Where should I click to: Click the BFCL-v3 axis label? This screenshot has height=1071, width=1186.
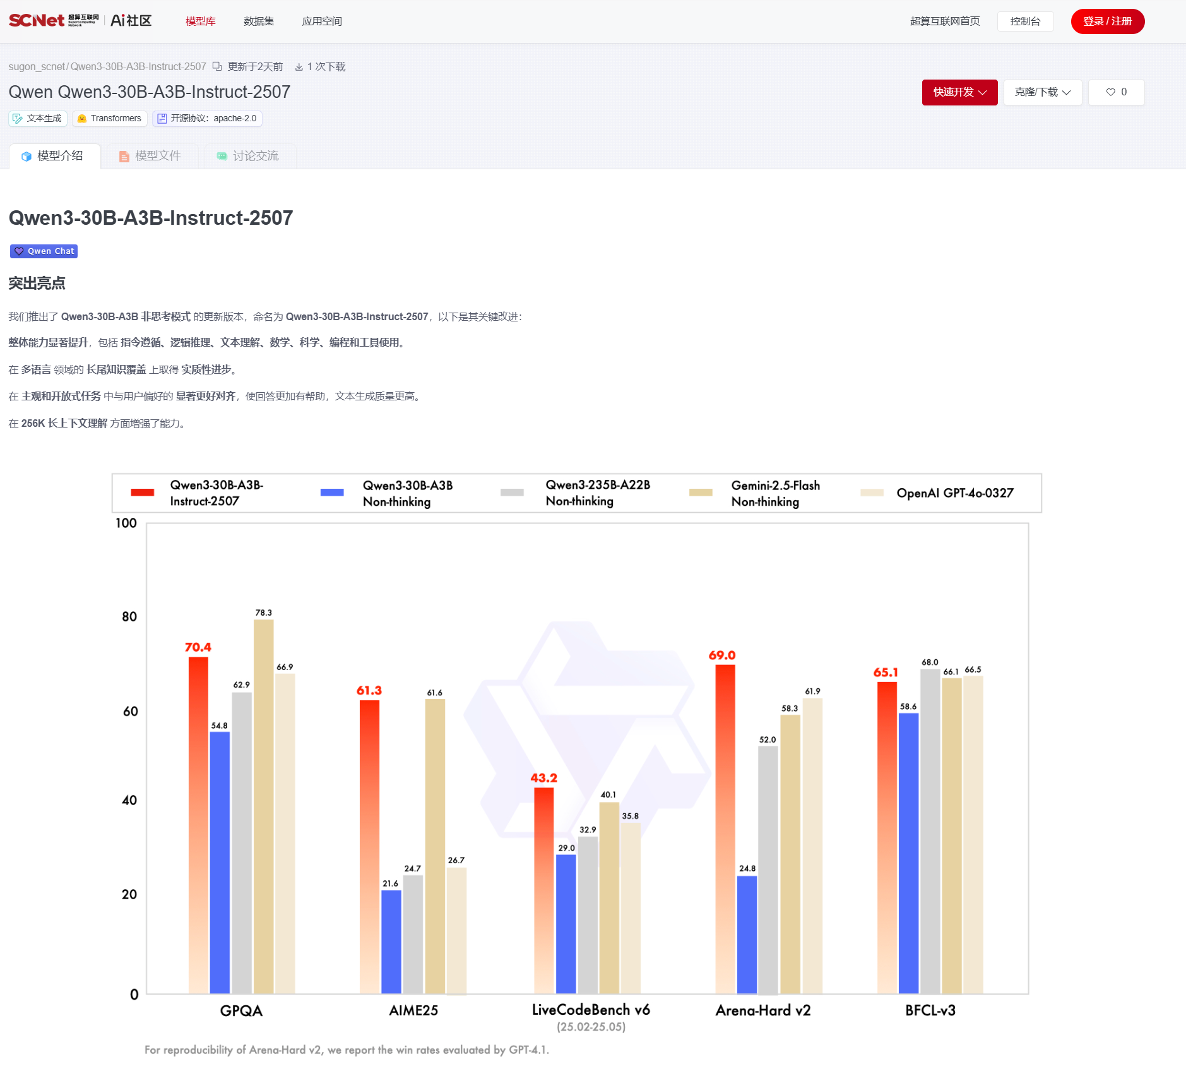point(930,1010)
